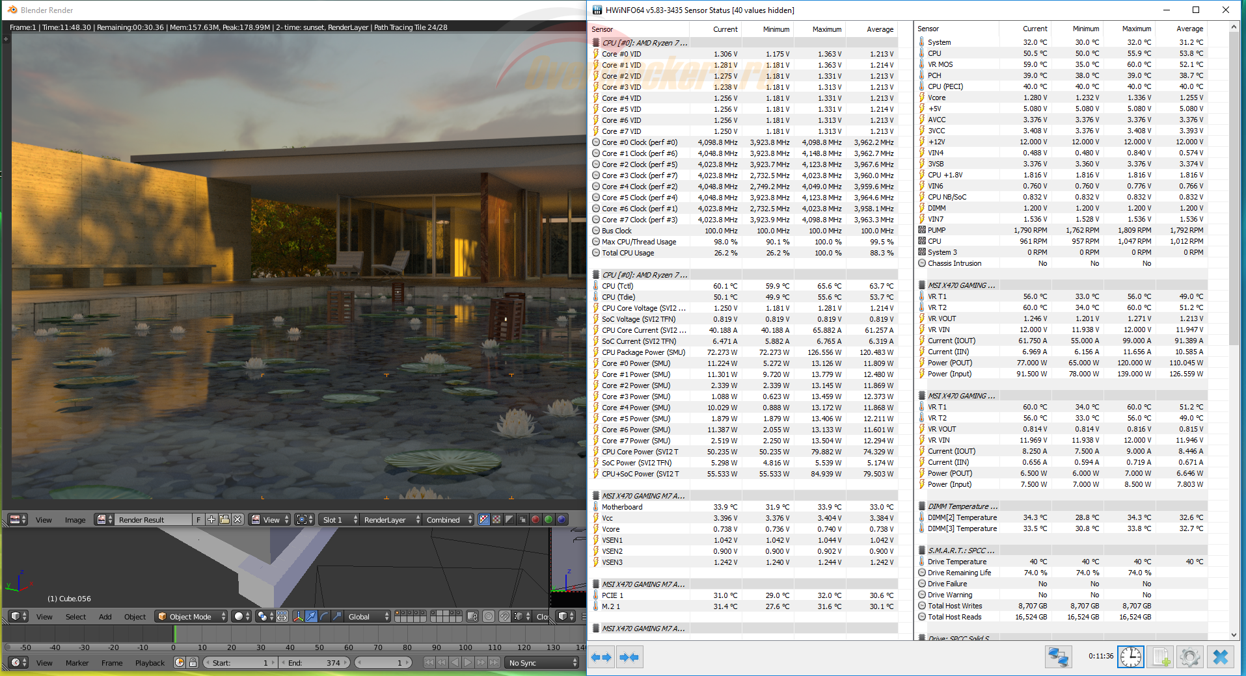Open the Object Mode dropdown
The height and width of the screenshot is (676, 1246).
[192, 616]
